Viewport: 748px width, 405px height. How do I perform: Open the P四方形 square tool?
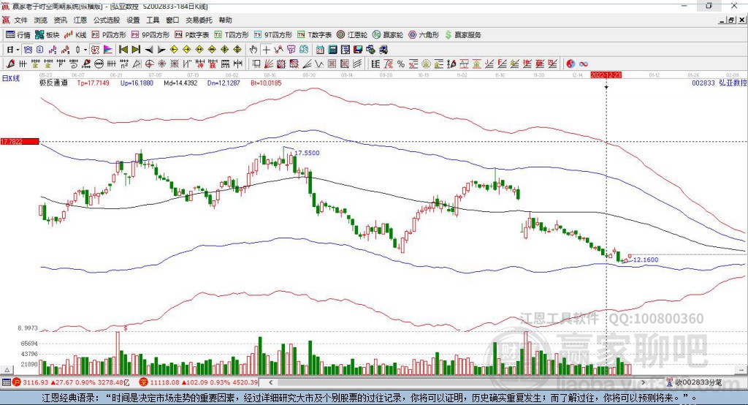(x=109, y=34)
